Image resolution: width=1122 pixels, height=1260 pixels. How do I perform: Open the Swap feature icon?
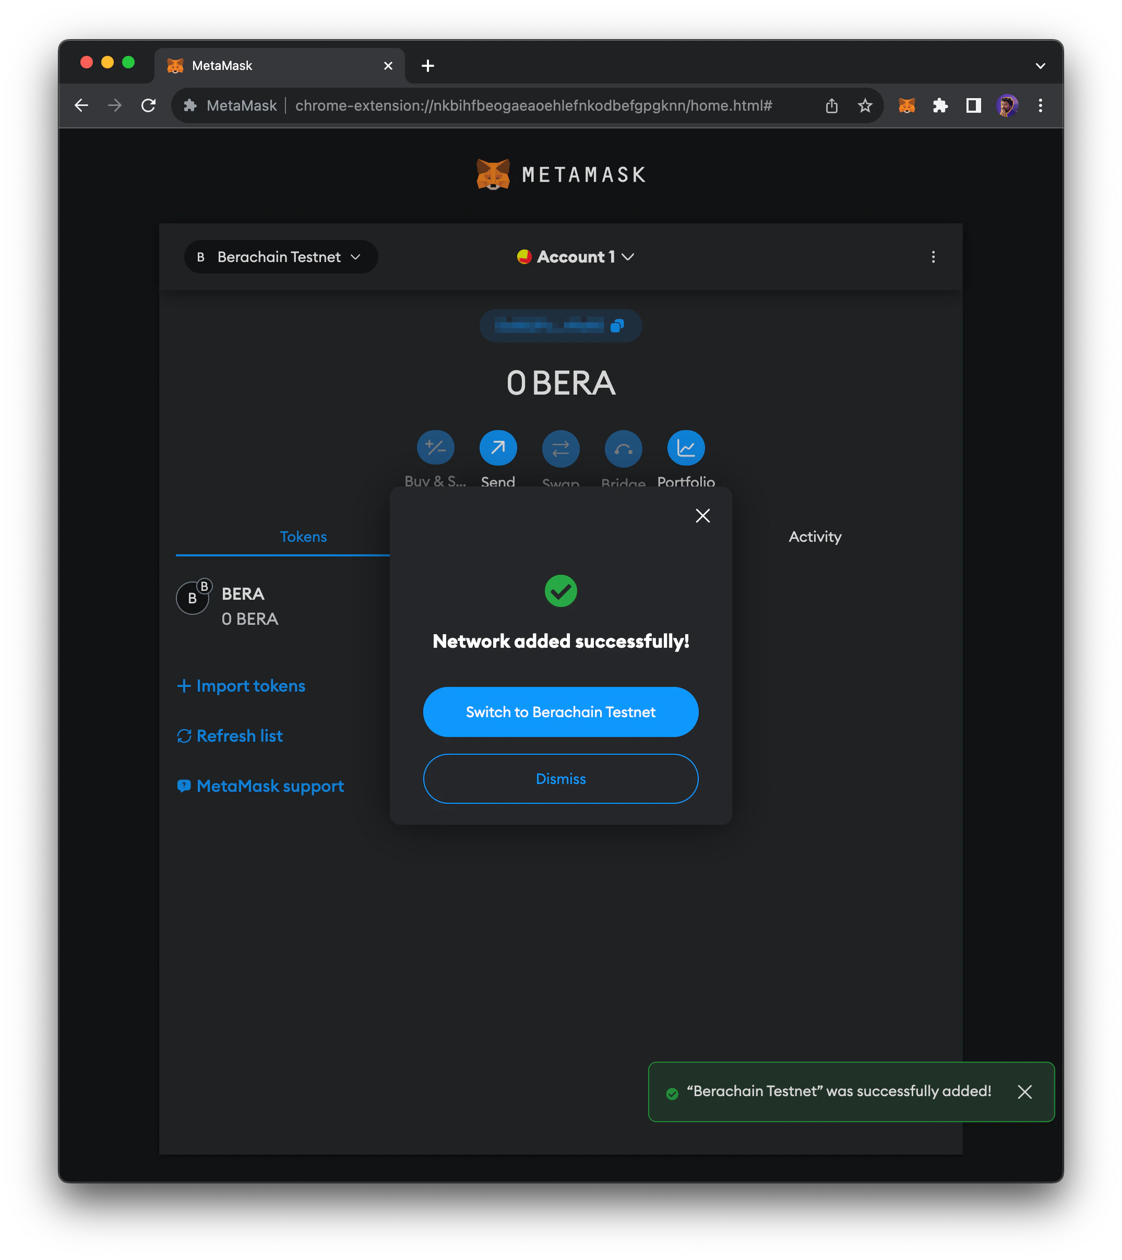click(x=560, y=448)
